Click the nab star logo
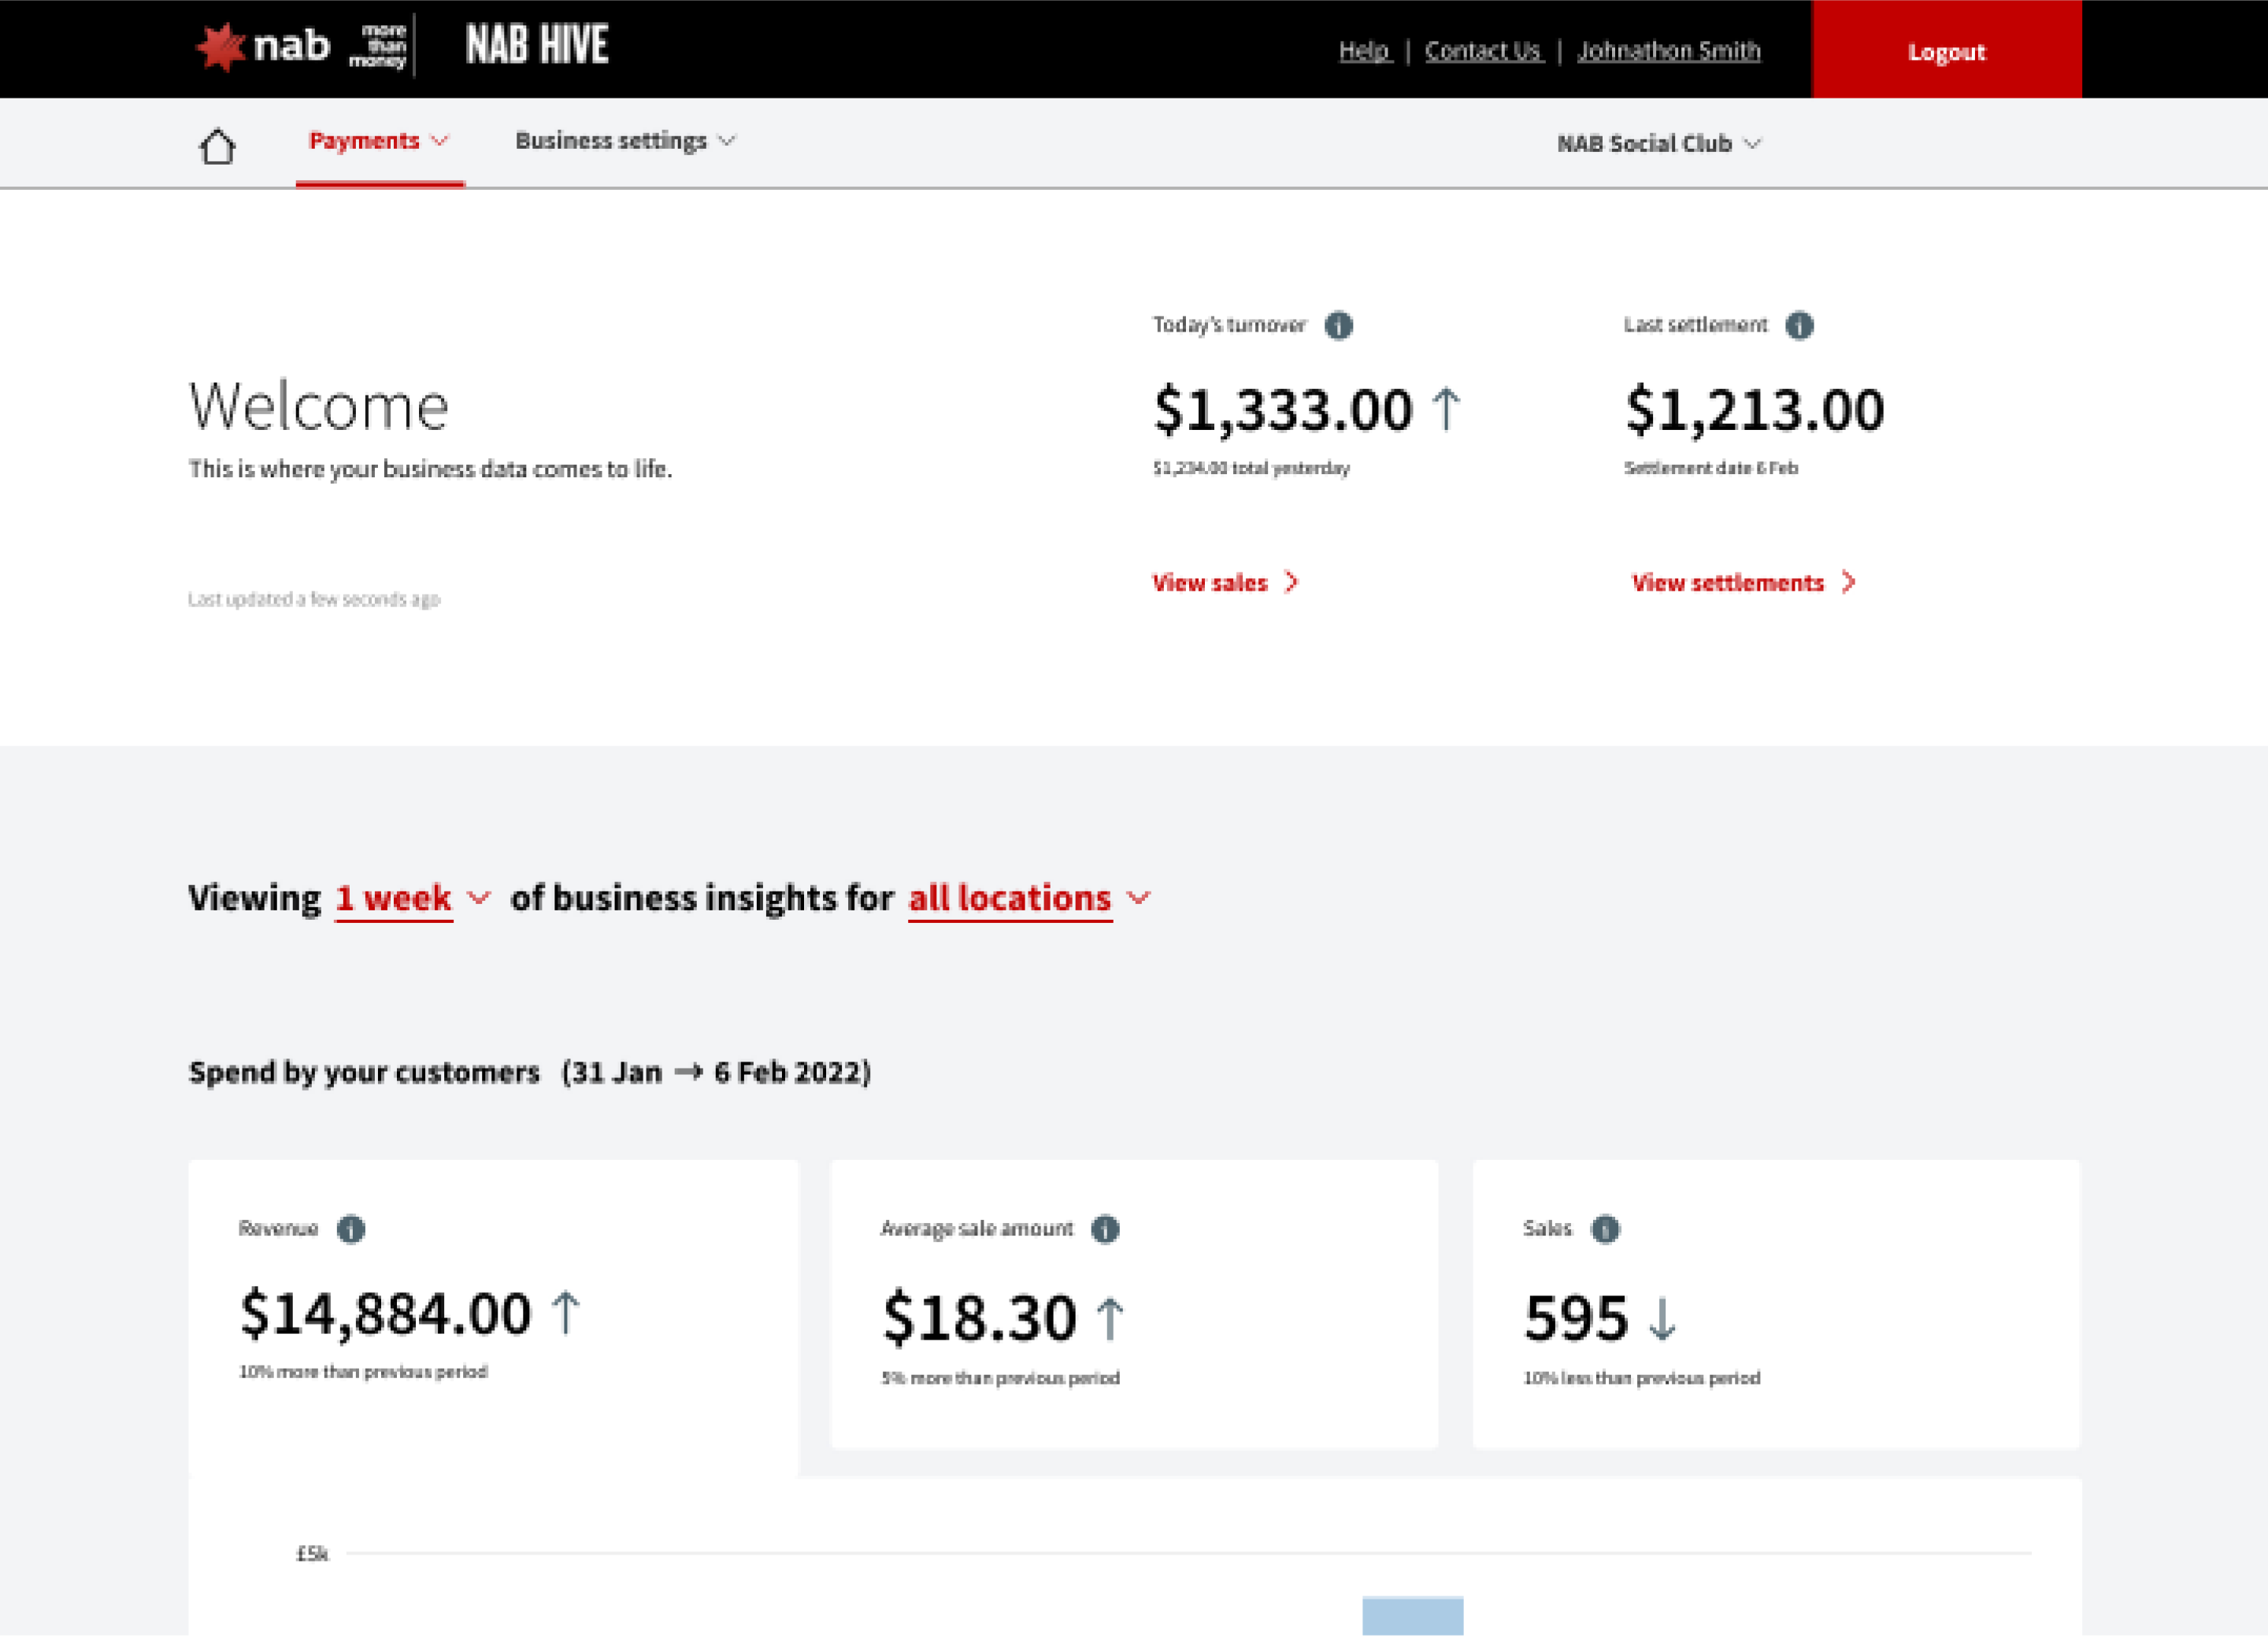The image size is (2268, 1638). click(x=220, y=47)
